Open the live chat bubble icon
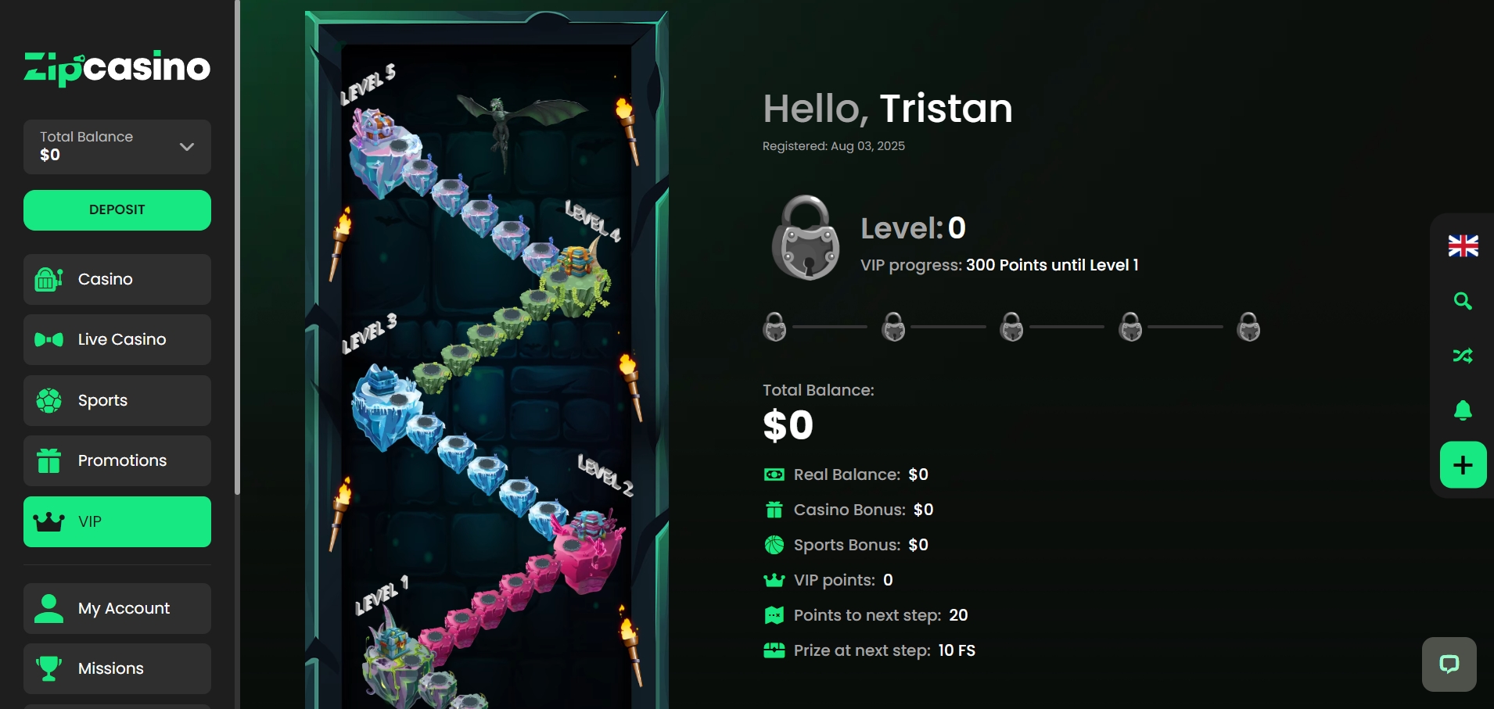The width and height of the screenshot is (1494, 709). [x=1449, y=664]
